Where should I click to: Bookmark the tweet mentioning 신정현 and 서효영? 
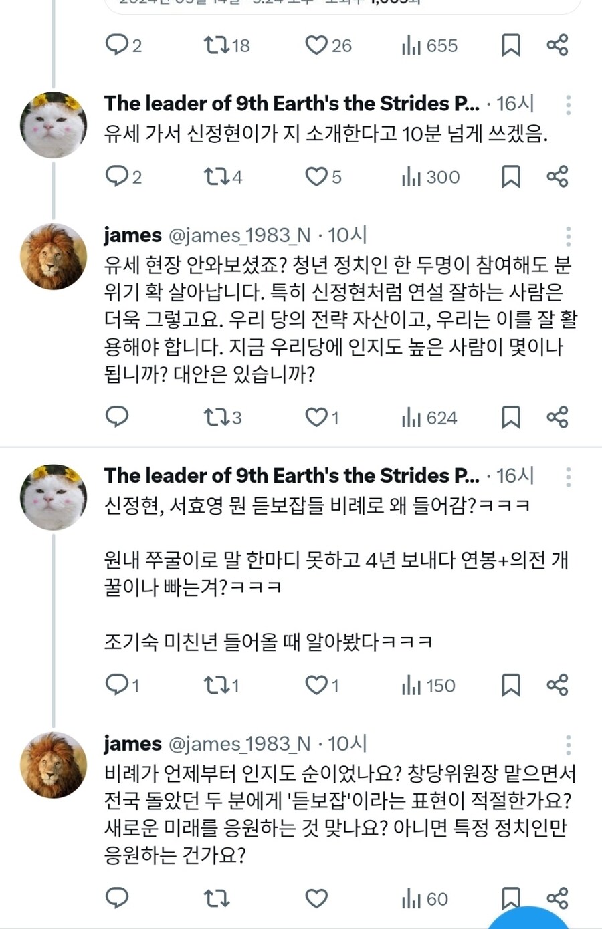click(511, 685)
